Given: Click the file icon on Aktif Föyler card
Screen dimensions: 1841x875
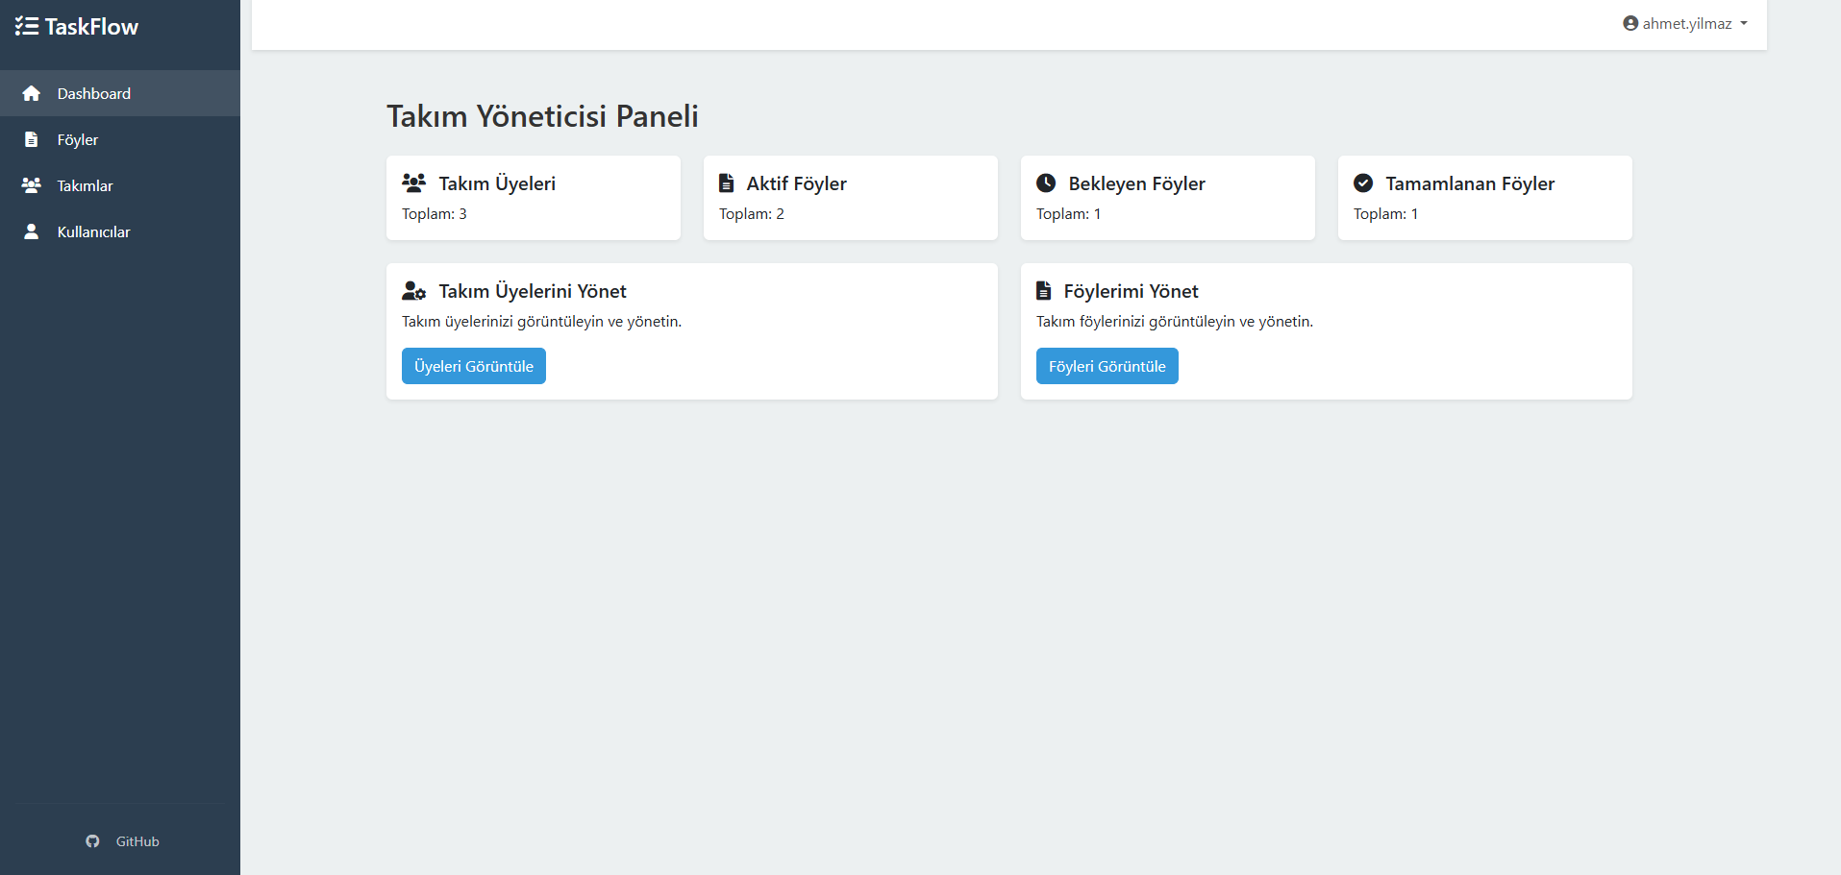Looking at the screenshot, I should 727,183.
